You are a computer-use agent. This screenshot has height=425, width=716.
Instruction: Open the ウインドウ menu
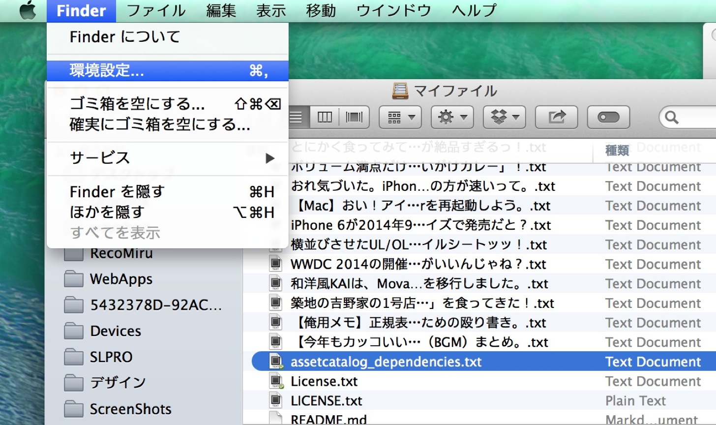click(394, 11)
